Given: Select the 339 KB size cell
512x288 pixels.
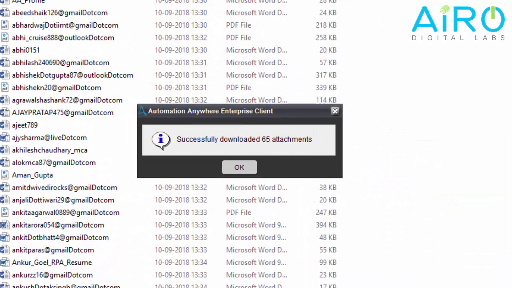Looking at the screenshot, I should click(326, 88).
